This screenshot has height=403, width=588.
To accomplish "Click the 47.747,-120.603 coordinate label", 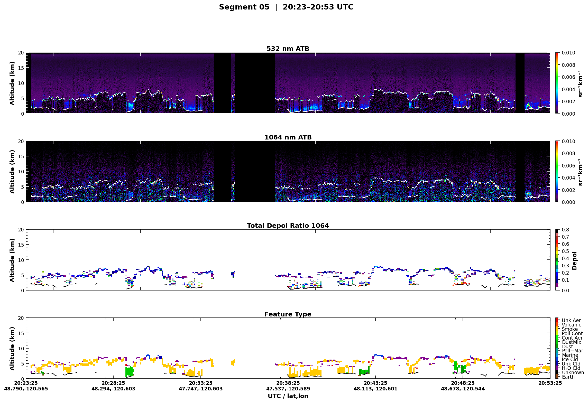I will coord(201,389).
